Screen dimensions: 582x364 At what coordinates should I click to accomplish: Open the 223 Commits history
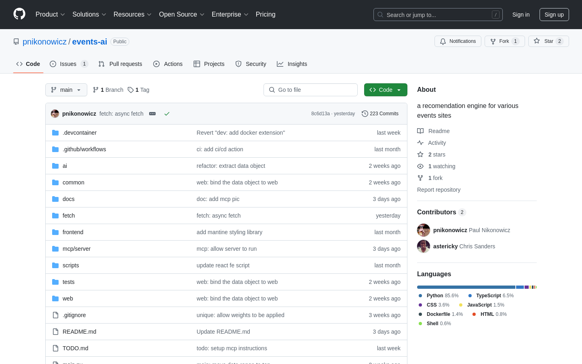click(380, 114)
